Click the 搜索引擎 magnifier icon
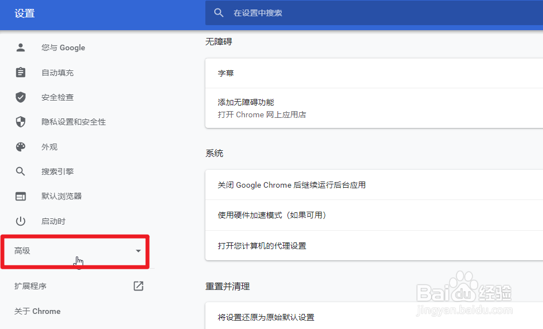 click(21, 171)
